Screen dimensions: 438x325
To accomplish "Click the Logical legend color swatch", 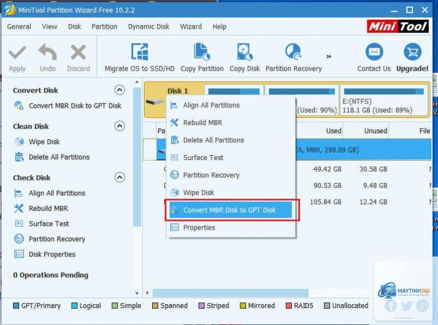I will [x=74, y=306].
